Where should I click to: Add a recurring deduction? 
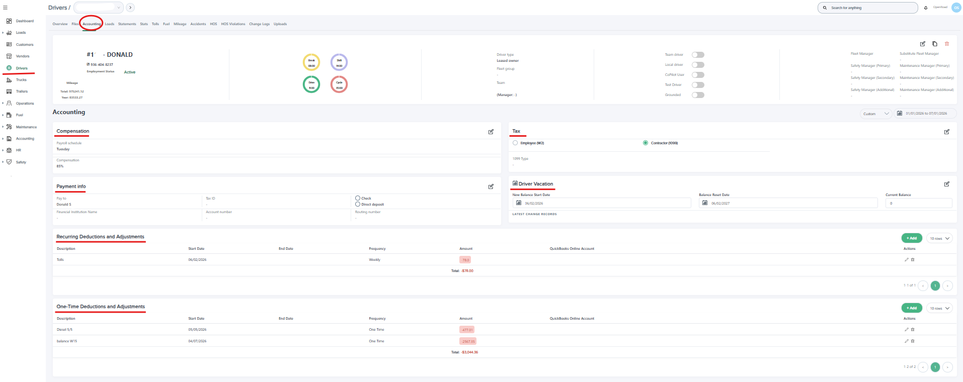[912, 238]
